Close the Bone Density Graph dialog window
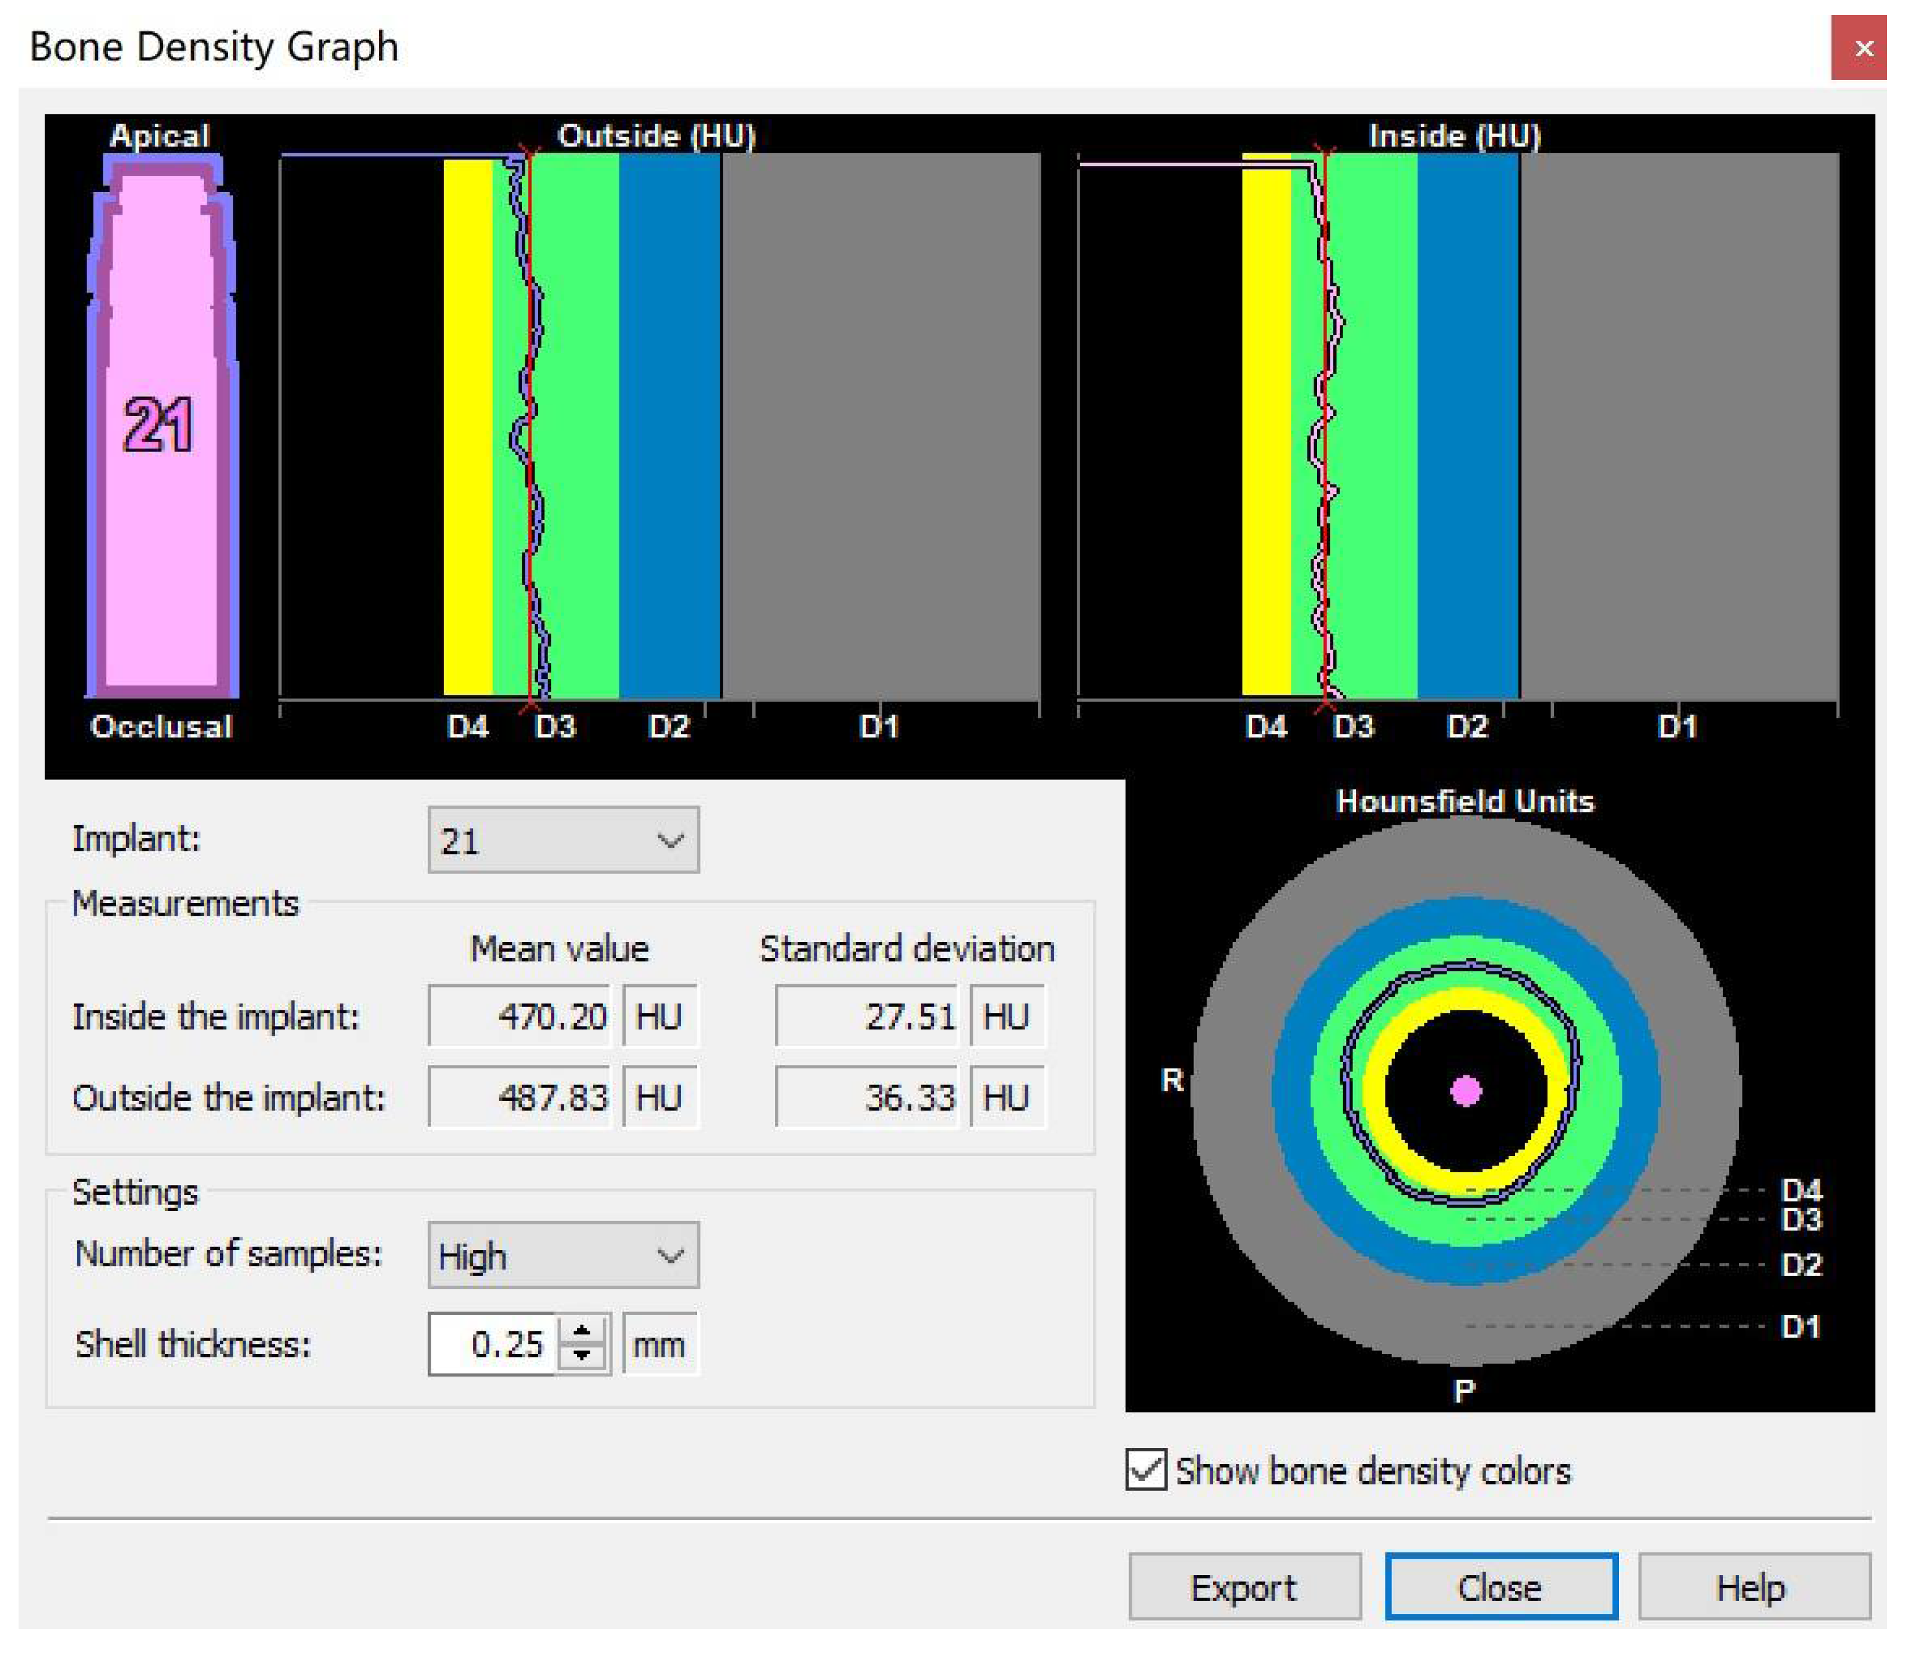 pos(1863,48)
